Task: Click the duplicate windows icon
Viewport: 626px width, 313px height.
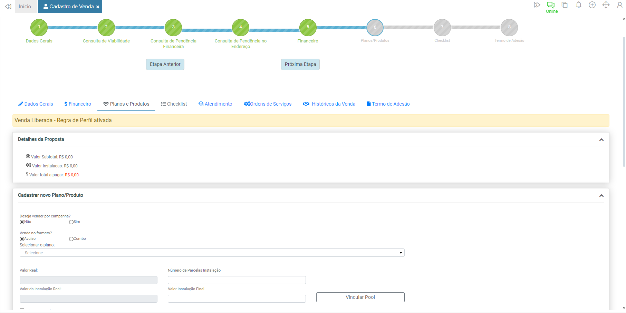Action: (x=565, y=5)
